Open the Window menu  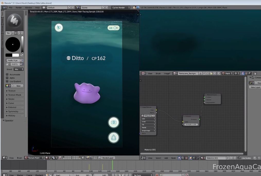[x=29, y=7]
